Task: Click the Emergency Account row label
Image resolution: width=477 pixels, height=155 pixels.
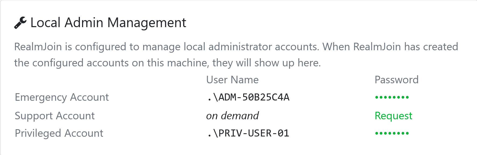Action: click(62, 97)
